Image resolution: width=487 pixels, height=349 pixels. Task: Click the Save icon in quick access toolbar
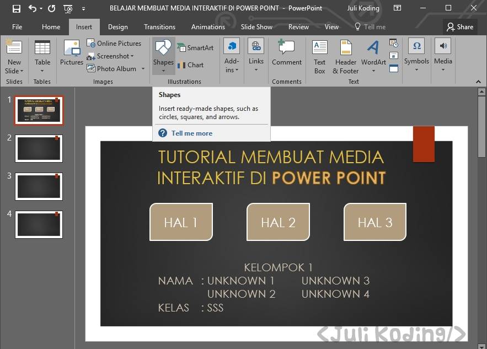16,8
